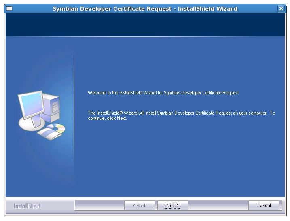Close the InstallShield Wizard window
Viewport: 290px width, 221px height.
click(x=281, y=8)
